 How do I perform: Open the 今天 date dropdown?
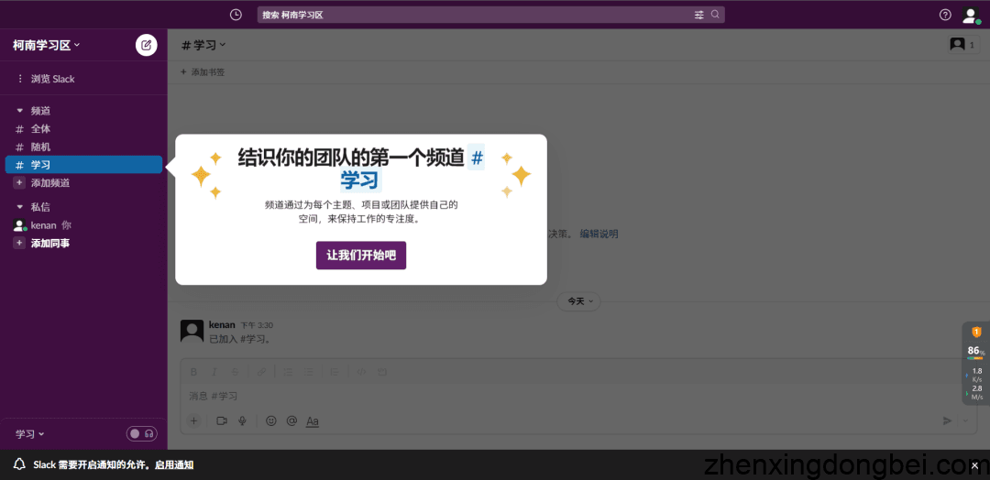(x=579, y=300)
